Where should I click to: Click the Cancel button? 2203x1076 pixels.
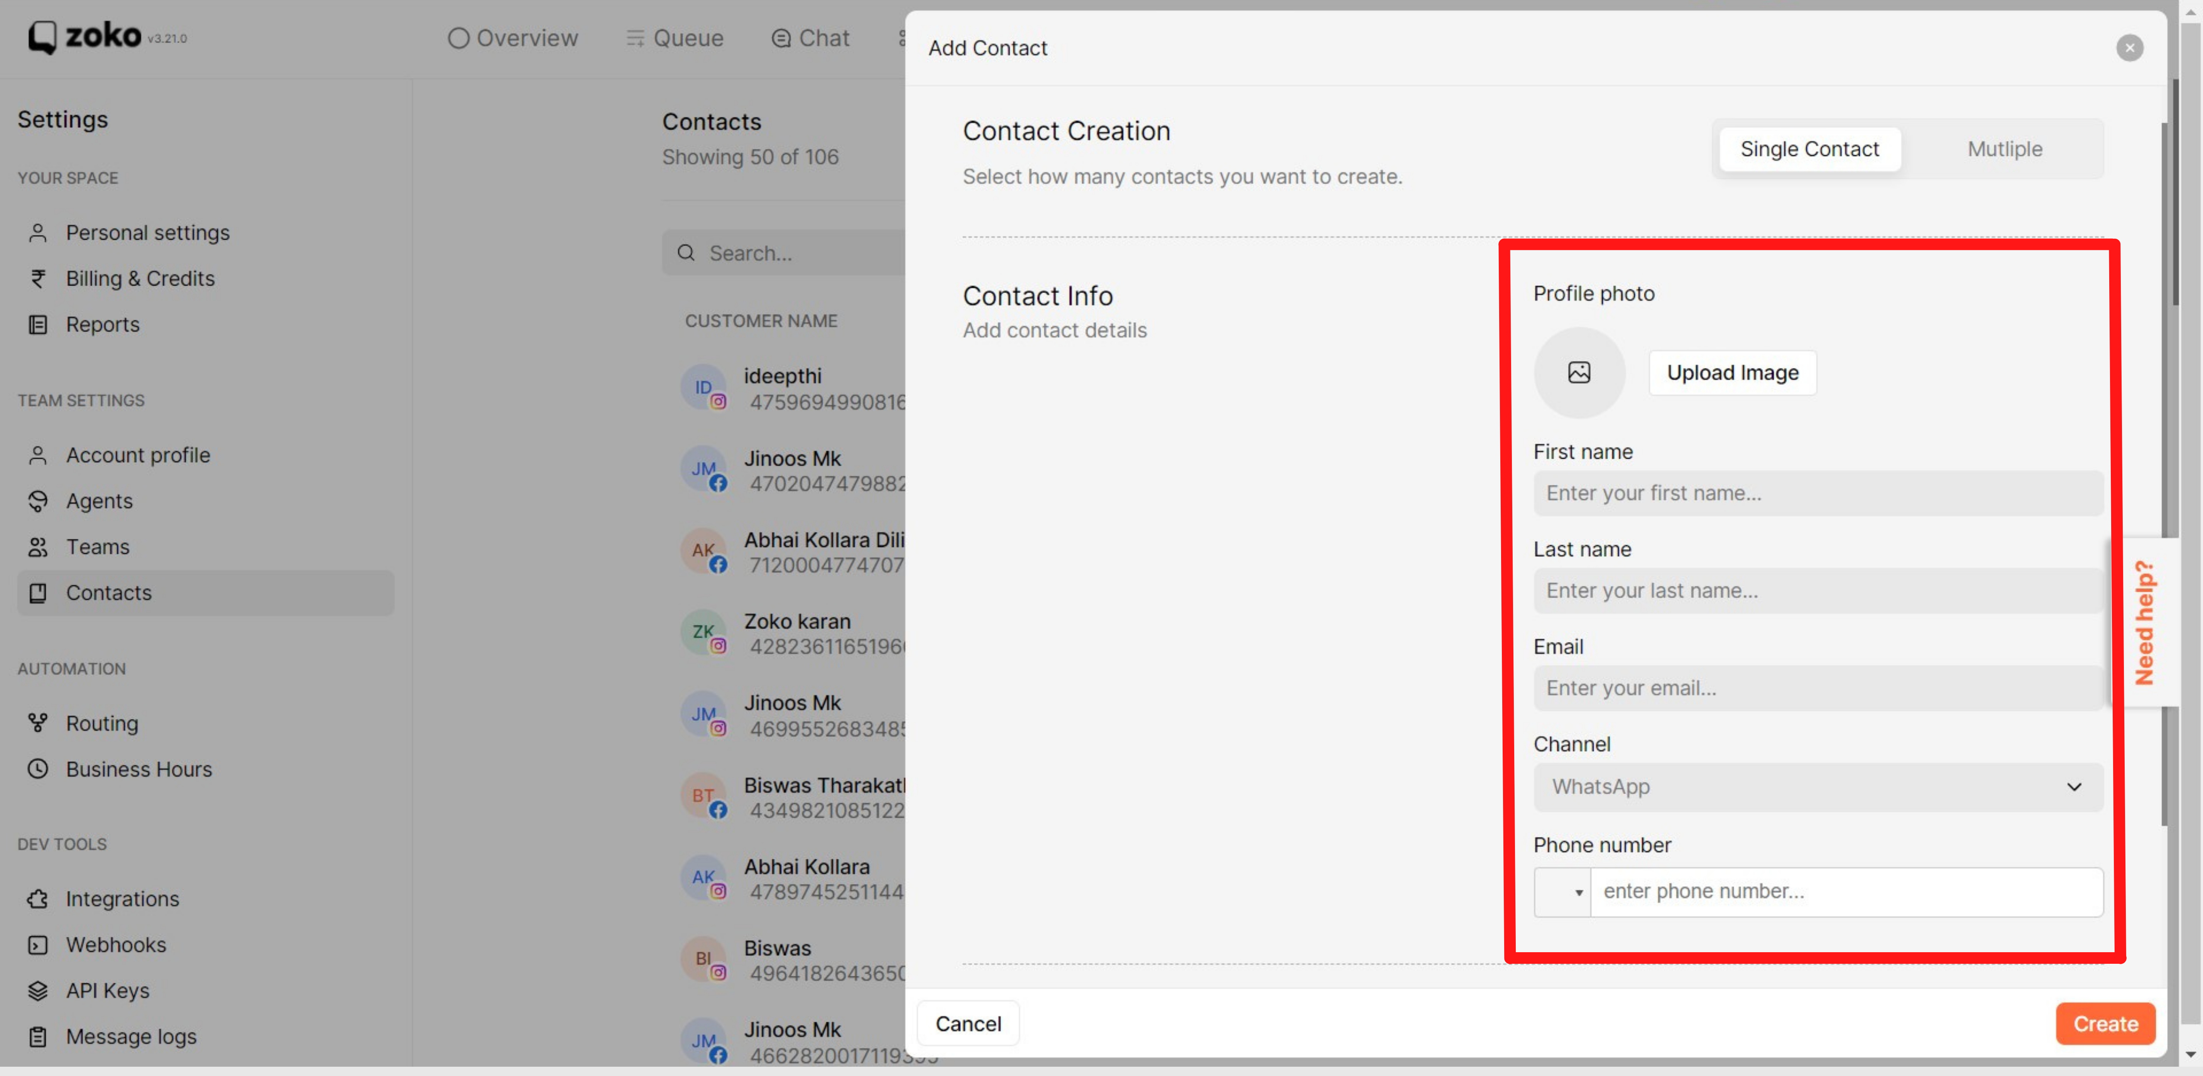pyautogui.click(x=968, y=1024)
